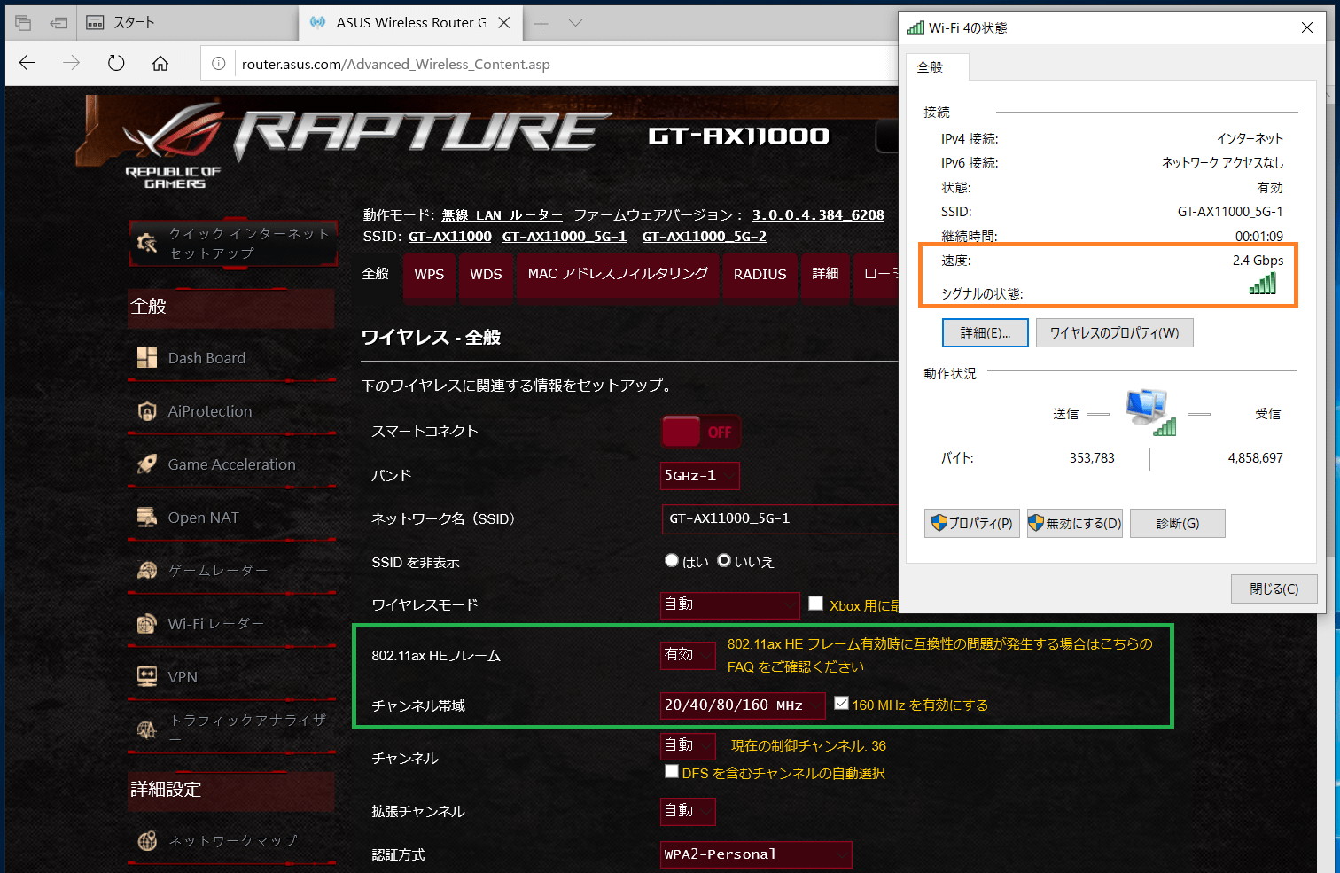Go to browser home icon
The height and width of the screenshot is (873, 1340).
point(160,63)
